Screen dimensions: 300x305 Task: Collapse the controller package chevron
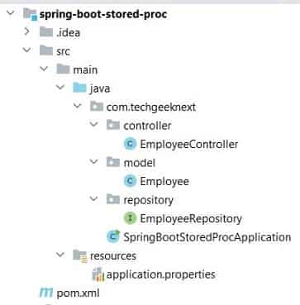click(94, 125)
